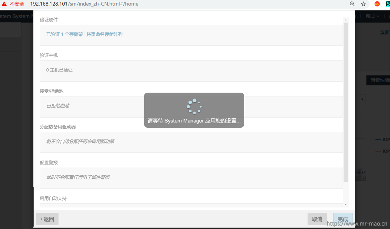Open the '将重命名存储阵列' link
The height and width of the screenshot is (229, 390).
point(105,34)
